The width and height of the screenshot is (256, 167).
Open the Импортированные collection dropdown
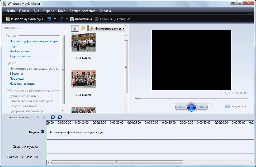(107, 28)
